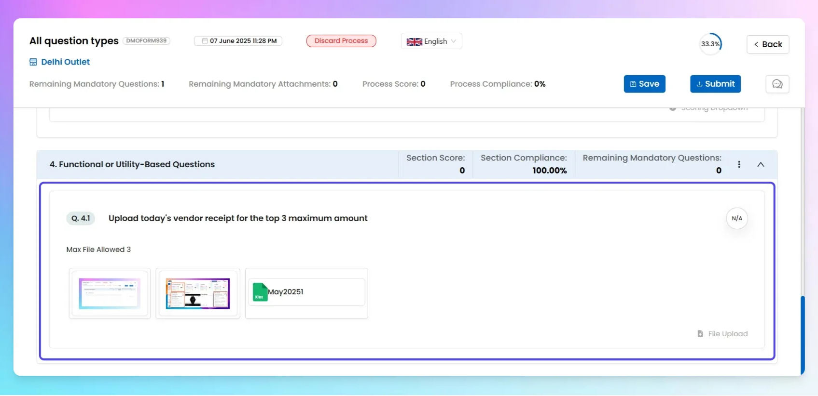The image size is (818, 396).
Task: Click Max File Allowed 3 text
Action: tap(98, 250)
